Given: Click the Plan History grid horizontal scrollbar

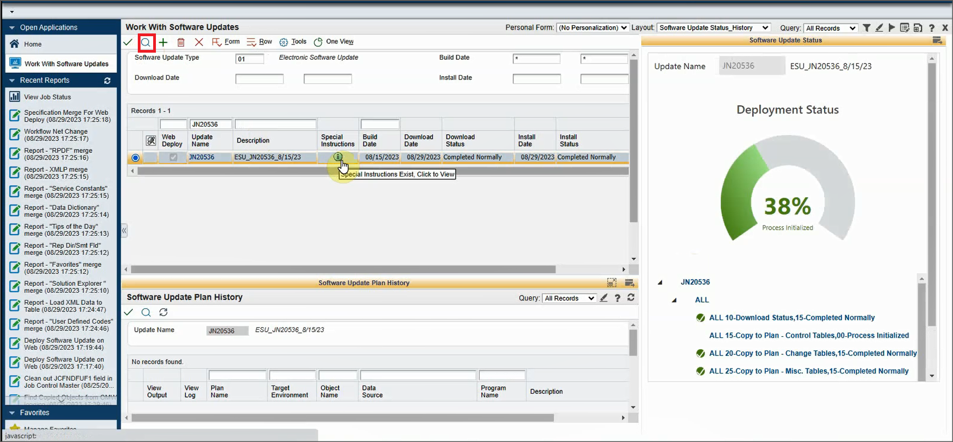Looking at the screenshot, I should pyautogui.click(x=343, y=418).
